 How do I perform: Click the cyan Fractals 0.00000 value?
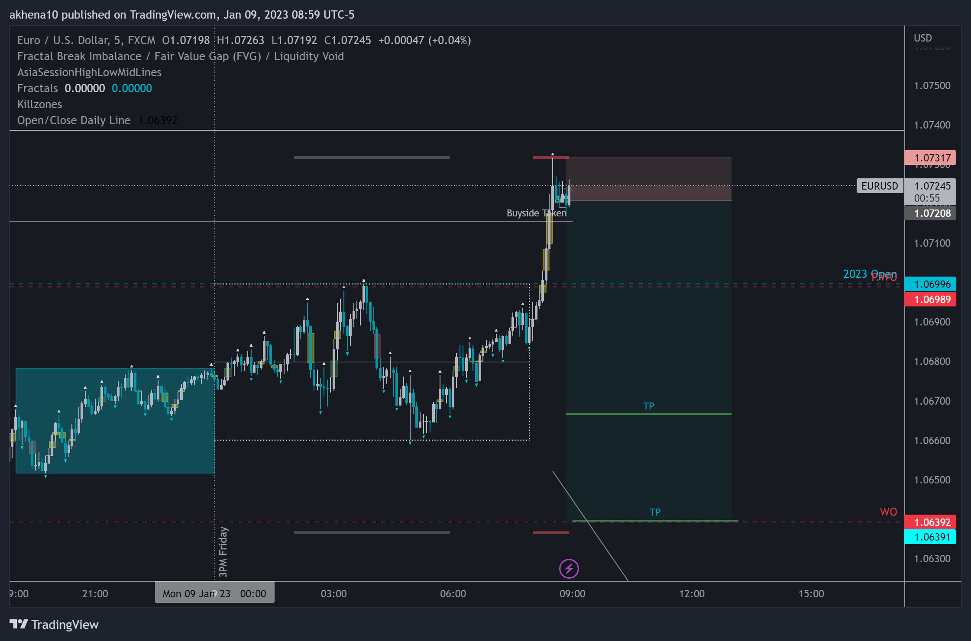click(132, 88)
